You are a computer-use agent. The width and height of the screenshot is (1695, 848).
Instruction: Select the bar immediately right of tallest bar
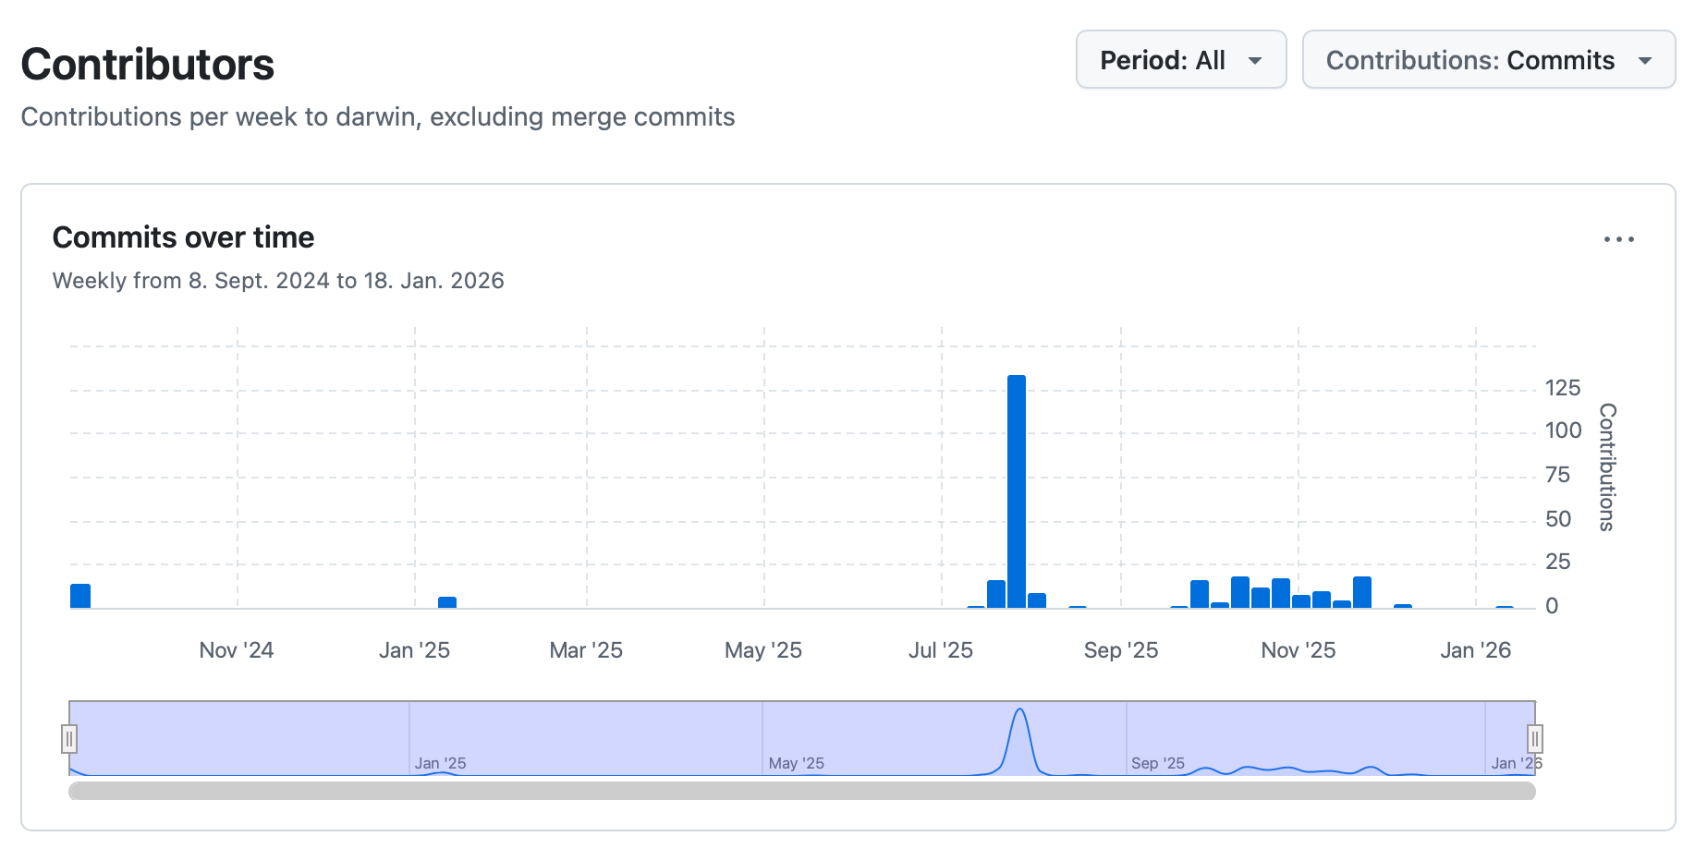pos(1037,600)
